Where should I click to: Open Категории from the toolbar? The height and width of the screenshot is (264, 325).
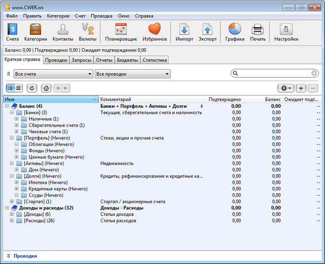(35, 31)
